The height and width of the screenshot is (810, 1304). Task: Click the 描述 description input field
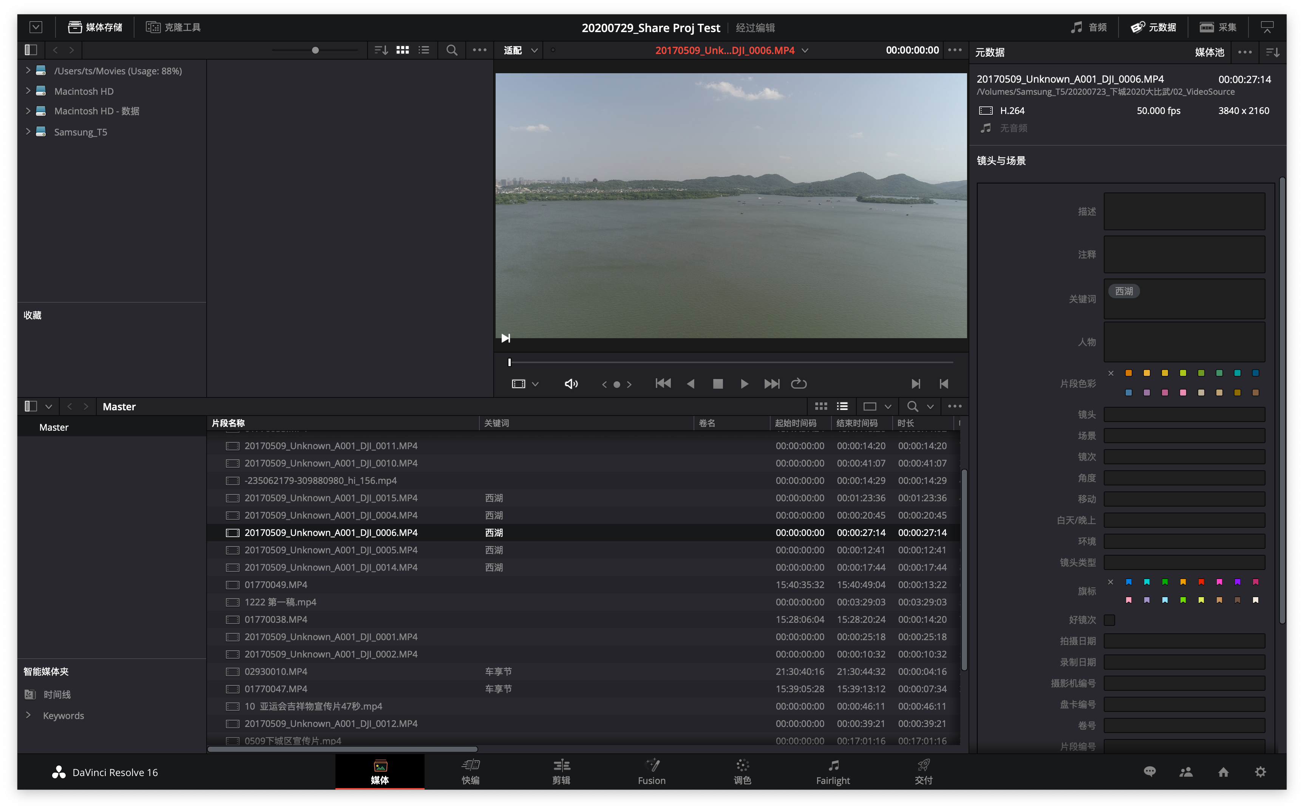pyautogui.click(x=1184, y=212)
